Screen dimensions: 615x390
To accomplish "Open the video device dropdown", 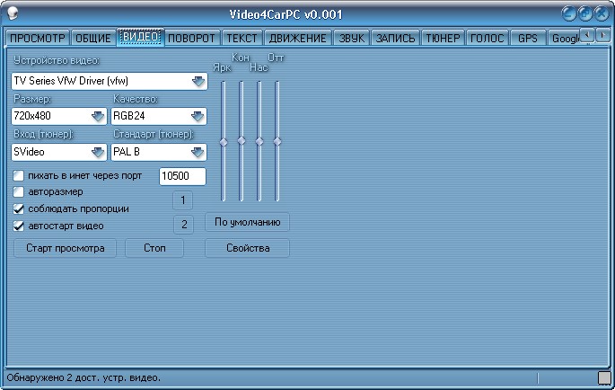I will click(x=198, y=82).
